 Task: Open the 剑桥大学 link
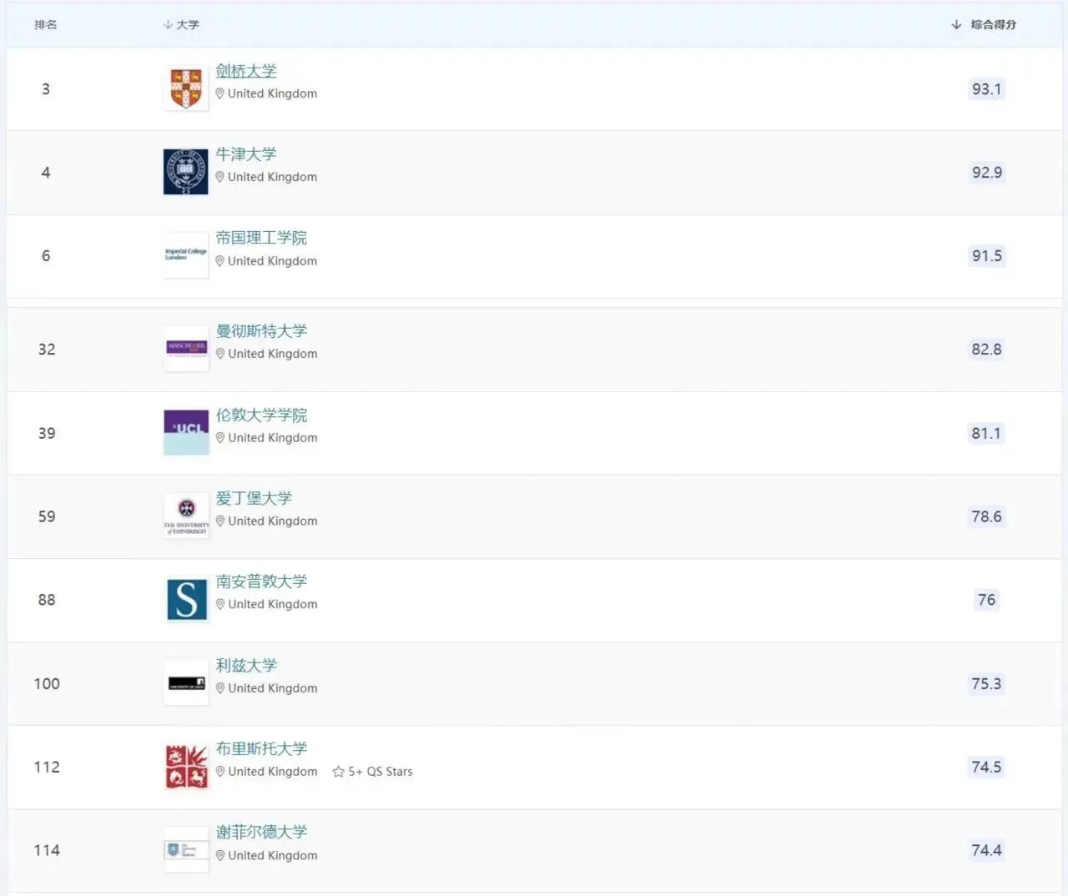pos(246,71)
